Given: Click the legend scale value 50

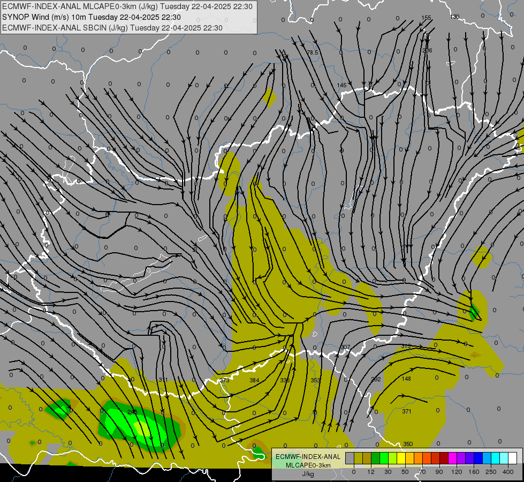Looking at the screenshot, I should click(405, 472).
